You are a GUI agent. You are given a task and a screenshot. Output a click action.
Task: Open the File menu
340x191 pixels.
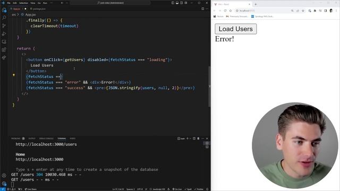point(8,3)
